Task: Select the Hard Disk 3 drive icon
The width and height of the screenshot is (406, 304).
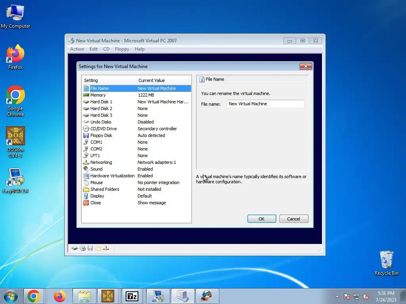Action: 86,115
